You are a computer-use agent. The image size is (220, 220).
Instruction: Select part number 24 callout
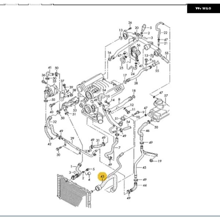coord(132,74)
